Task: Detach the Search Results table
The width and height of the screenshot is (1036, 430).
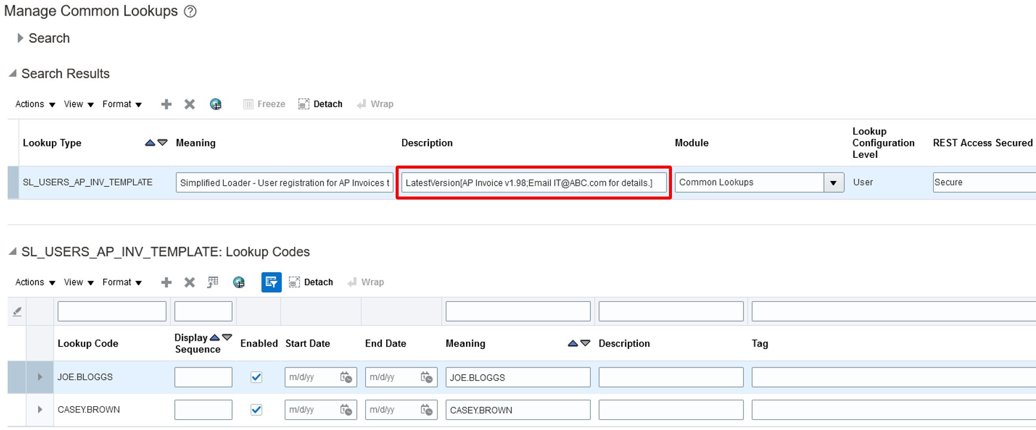Action: [x=320, y=104]
